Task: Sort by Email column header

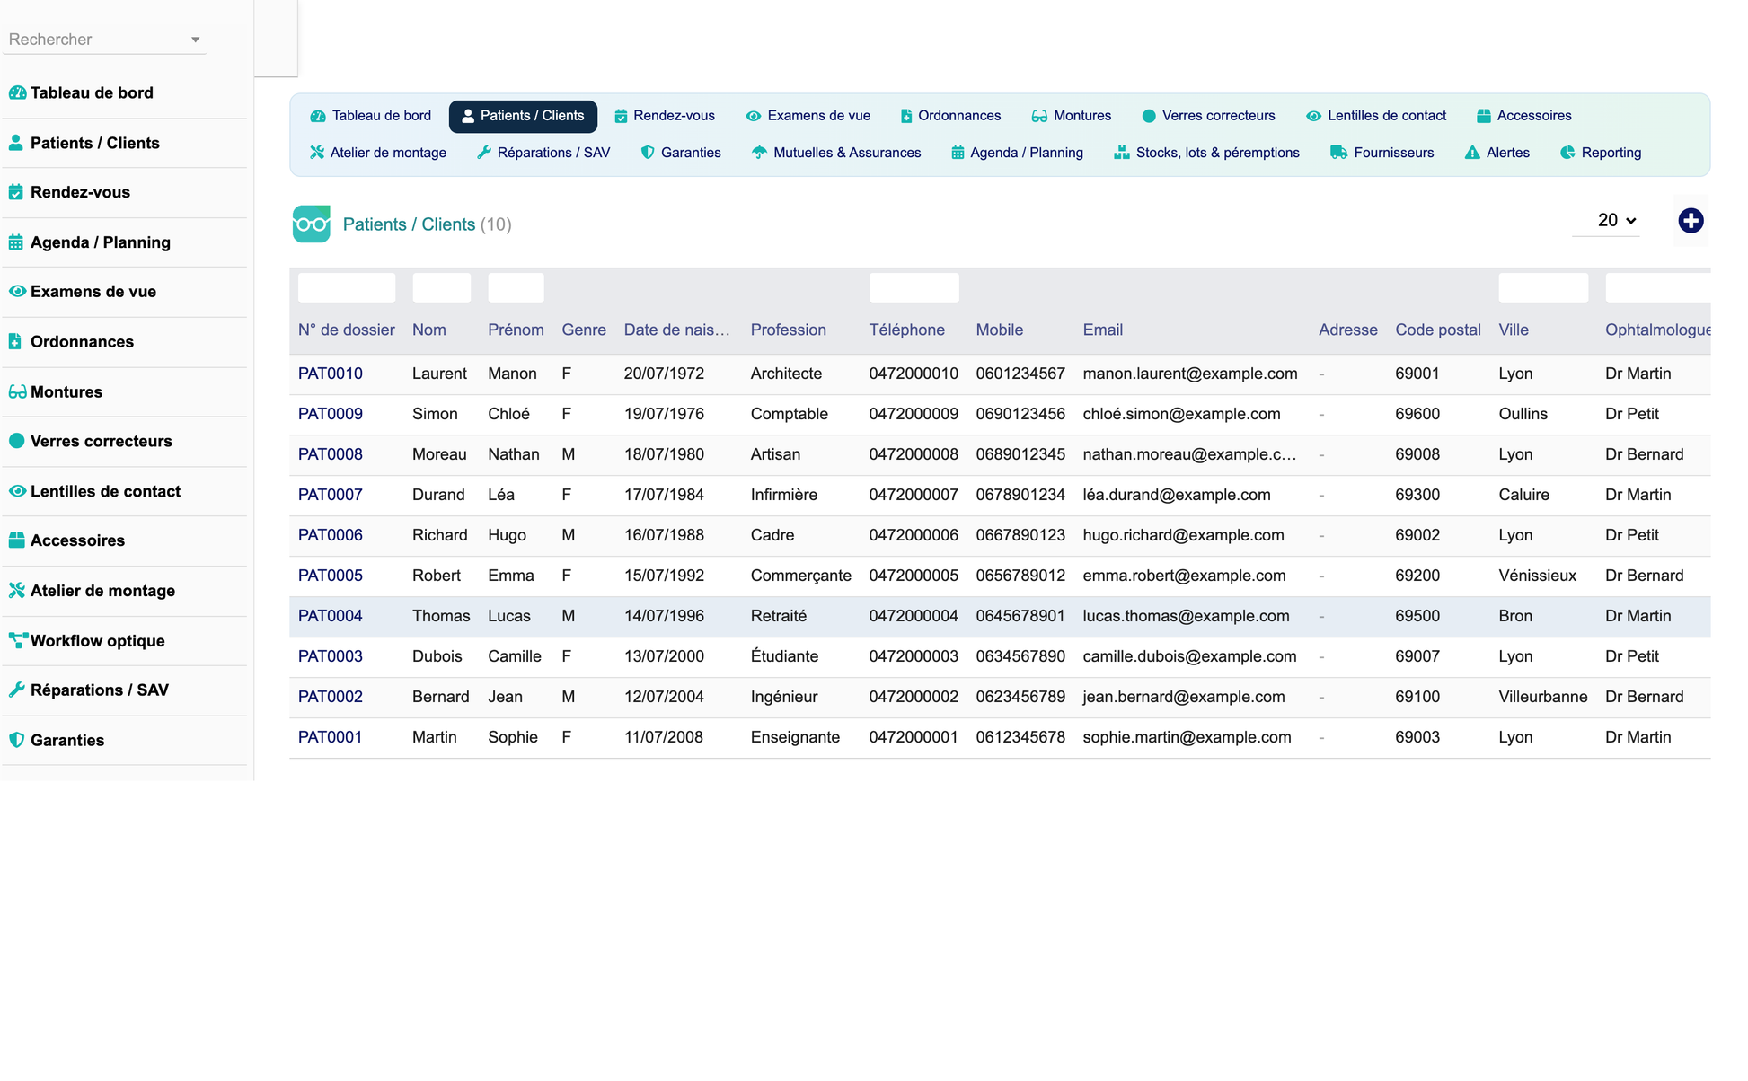Action: click(x=1103, y=330)
